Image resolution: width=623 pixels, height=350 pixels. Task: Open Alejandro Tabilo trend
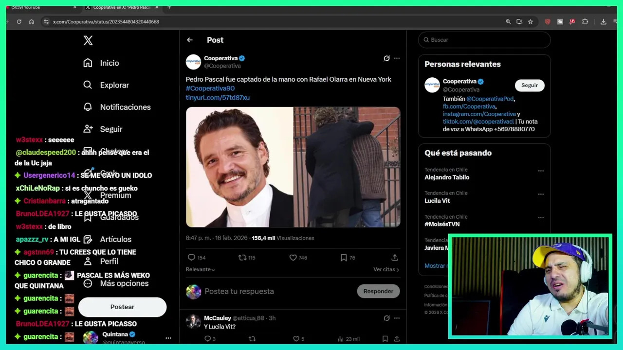pos(447,177)
